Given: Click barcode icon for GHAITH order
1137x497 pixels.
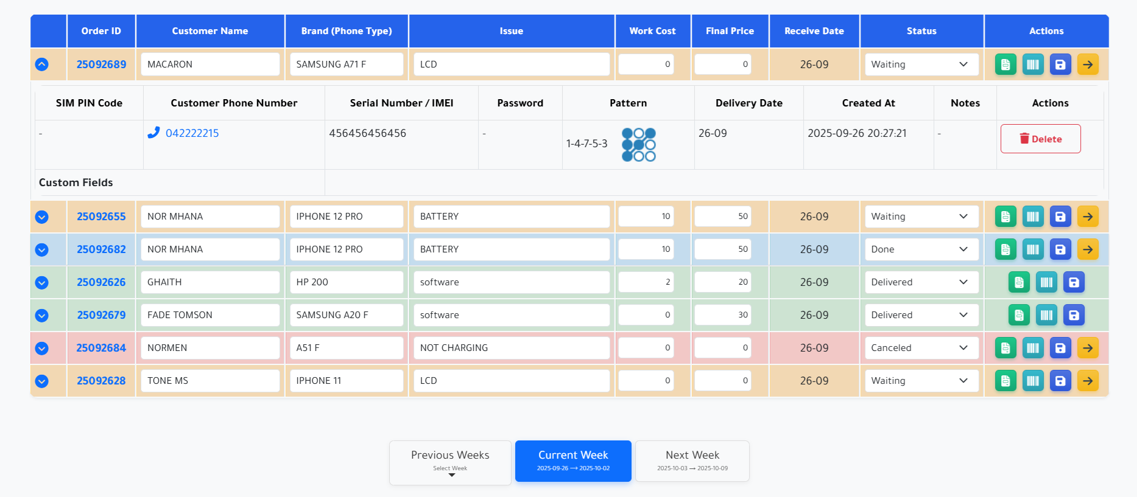Looking at the screenshot, I should point(1046,282).
